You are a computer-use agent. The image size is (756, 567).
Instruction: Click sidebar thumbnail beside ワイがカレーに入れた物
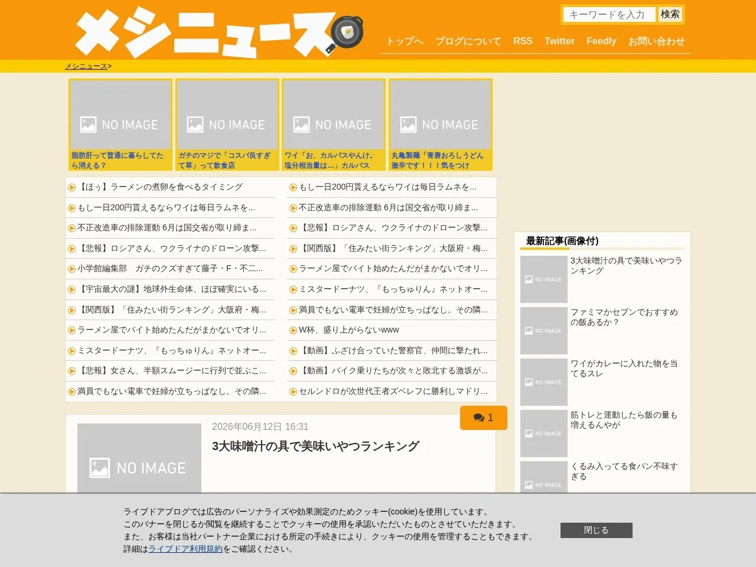click(544, 382)
